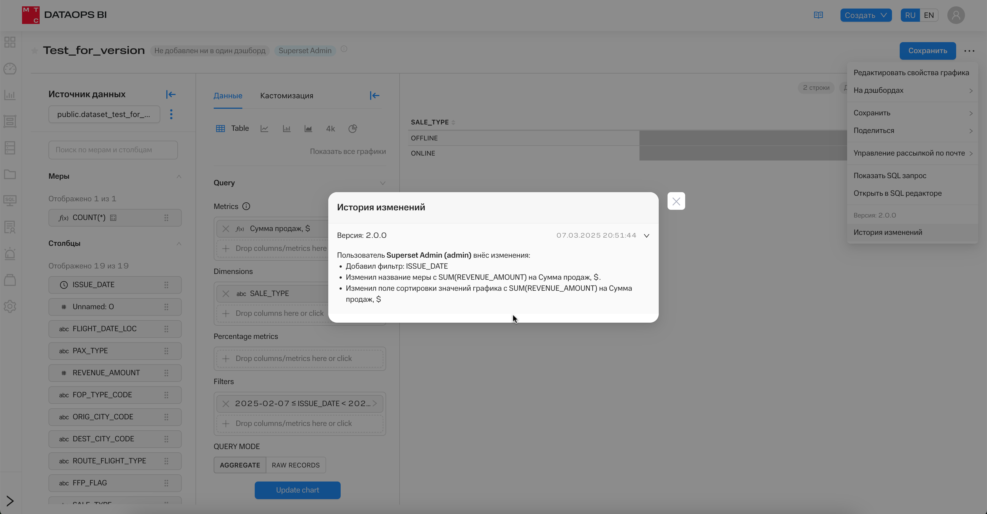Click the Filters drop columns/metrics zone
Viewport: 987px width, 514px height.
coord(300,424)
